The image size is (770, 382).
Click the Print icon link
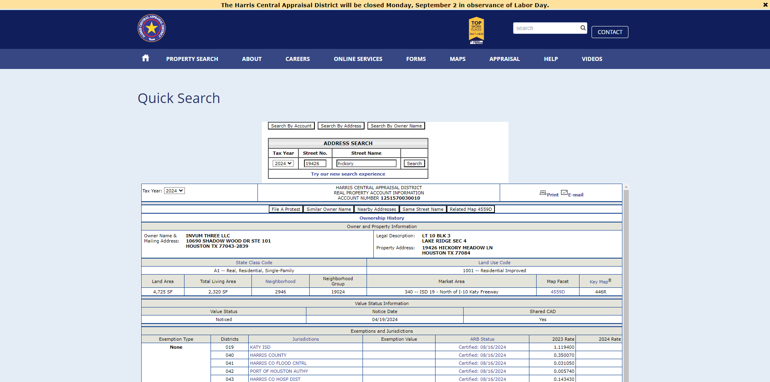pos(549,194)
